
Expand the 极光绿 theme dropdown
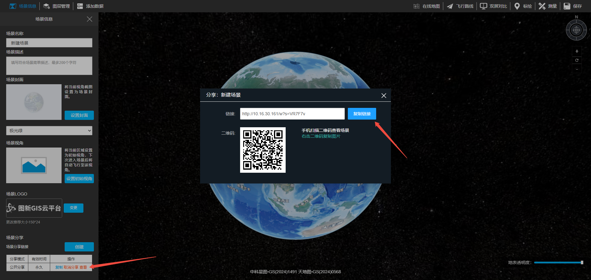[x=49, y=131]
